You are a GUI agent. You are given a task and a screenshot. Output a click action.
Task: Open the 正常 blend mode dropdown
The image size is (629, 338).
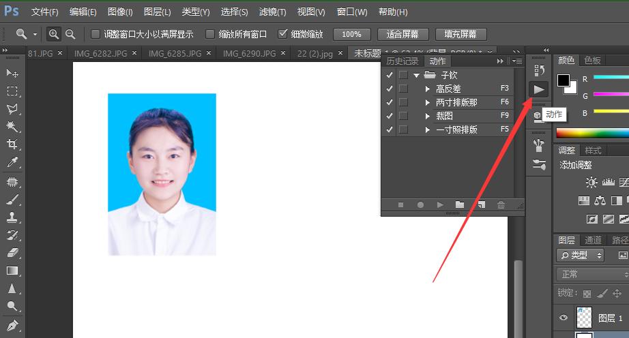tap(592, 275)
